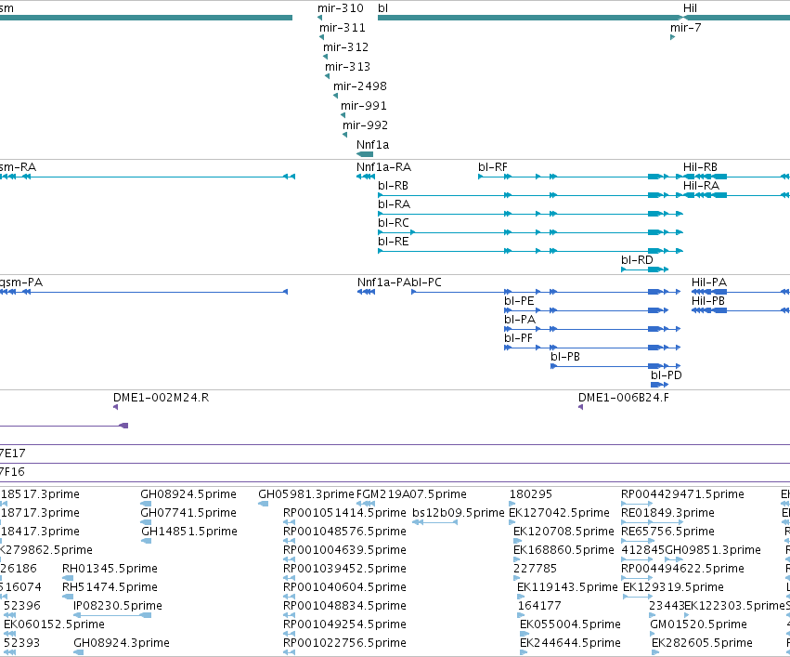
Task: Click the bl-PE protein label
Action: tap(519, 301)
